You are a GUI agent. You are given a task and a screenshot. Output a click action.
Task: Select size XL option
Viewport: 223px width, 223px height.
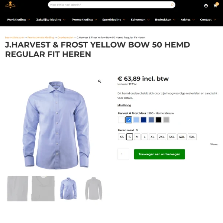coord(152,137)
